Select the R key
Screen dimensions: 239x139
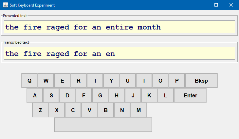pos(79,81)
